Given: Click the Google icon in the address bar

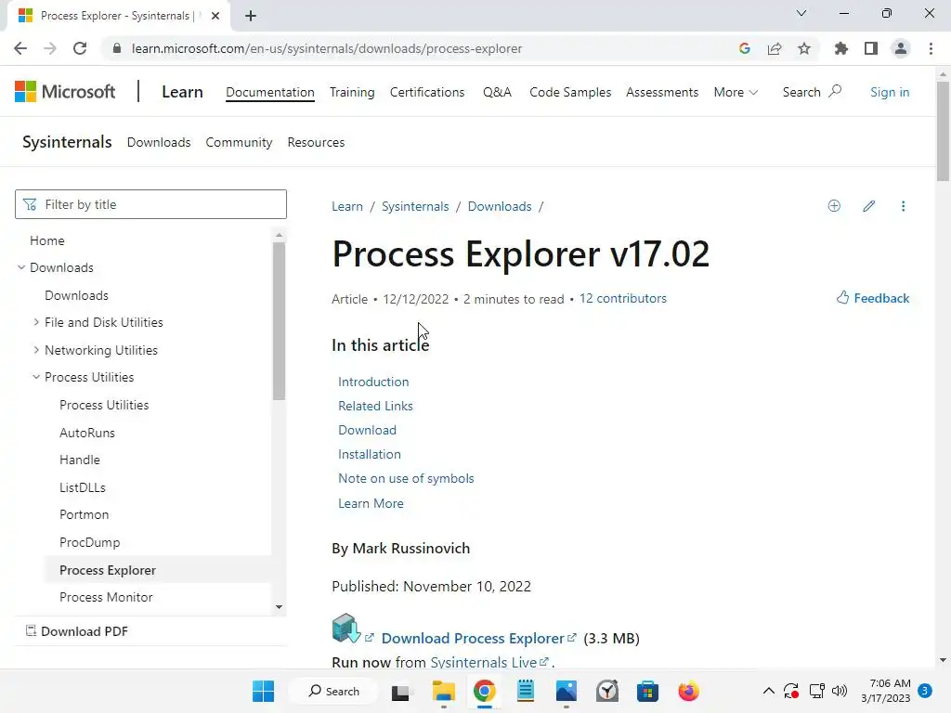Looking at the screenshot, I should 745,48.
